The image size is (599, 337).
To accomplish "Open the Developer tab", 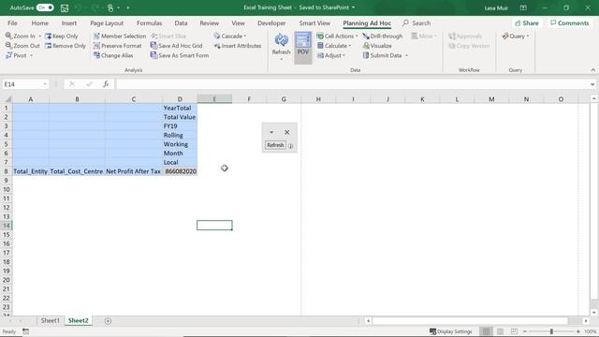I will pyautogui.click(x=271, y=22).
